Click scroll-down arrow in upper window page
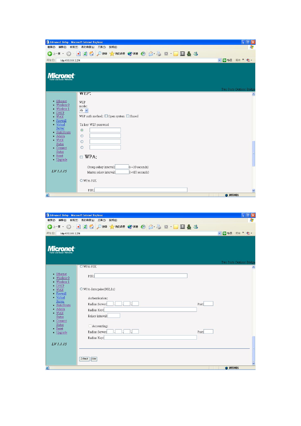Screen dimensions: 301x426 (x=254, y=190)
